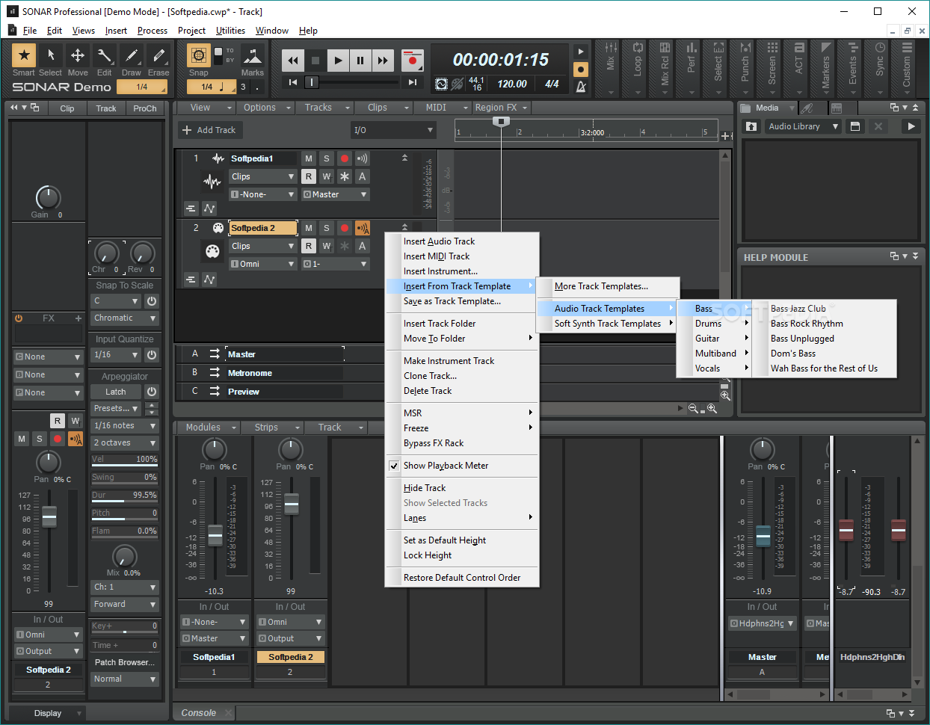Jump to project end
Viewport: 930px width, 725px height.
412,82
